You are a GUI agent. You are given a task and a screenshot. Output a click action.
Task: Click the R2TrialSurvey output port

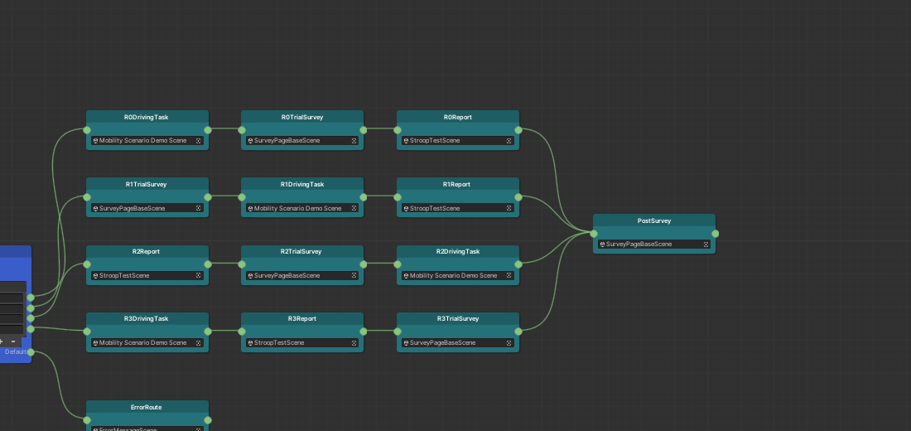pos(363,264)
